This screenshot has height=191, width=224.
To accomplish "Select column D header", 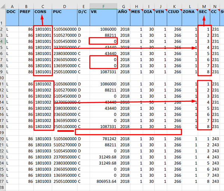I will [x=65, y=6].
